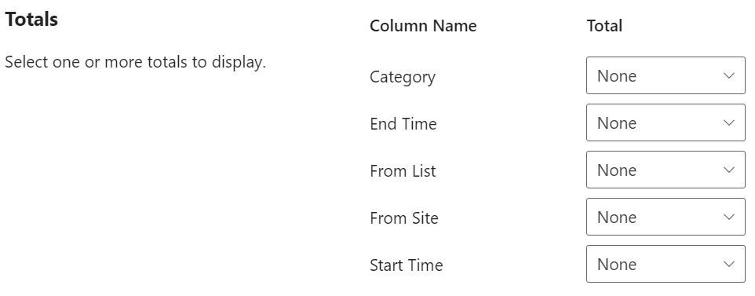Screen dimensions: 755x296
Task: Click the Column Name header text
Action: coord(423,26)
